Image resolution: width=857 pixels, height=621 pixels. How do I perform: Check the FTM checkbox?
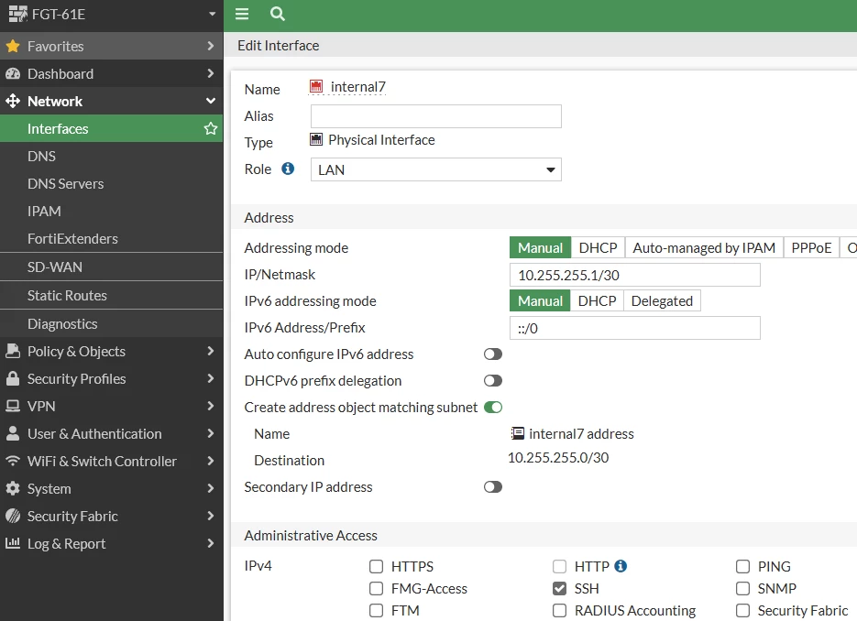(376, 610)
